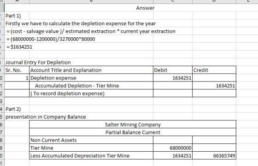This screenshot has width=258, height=166.
Task: Select the 'Tier Mine' asset cell
Action: pyautogui.click(x=91, y=148)
